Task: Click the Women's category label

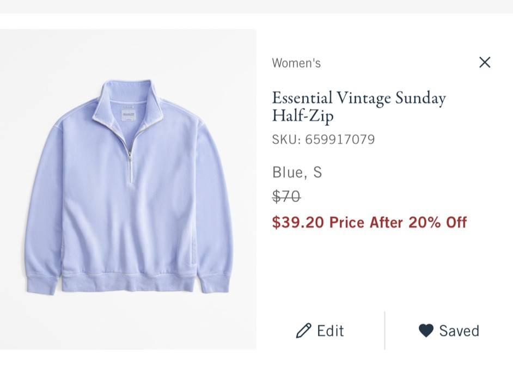Action: point(296,63)
